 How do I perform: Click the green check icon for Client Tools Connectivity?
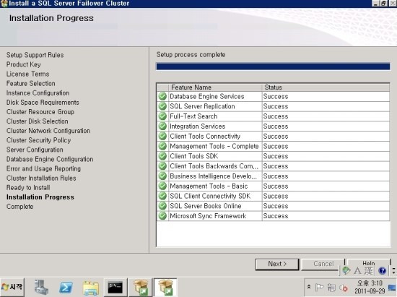(x=162, y=137)
